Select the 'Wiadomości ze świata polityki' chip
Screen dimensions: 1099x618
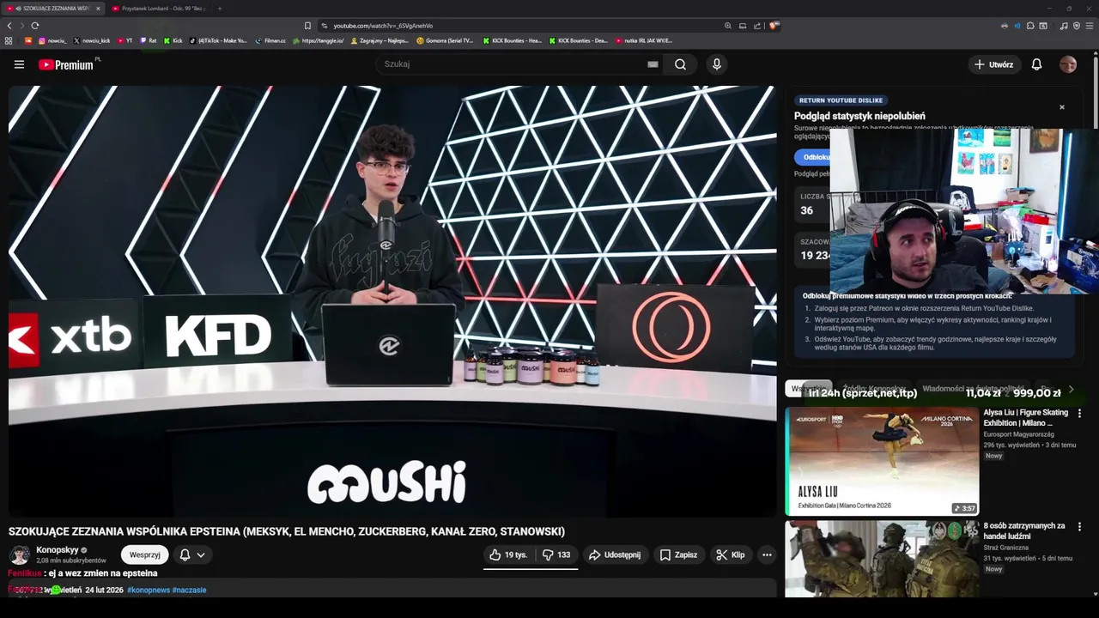pyautogui.click(x=973, y=389)
